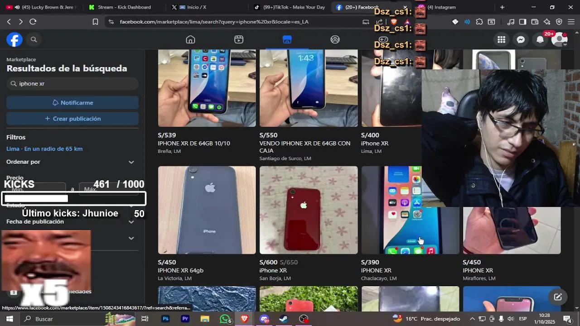This screenshot has height=326, width=580.
Task: Open Task View from the taskbar
Action: click(x=145, y=319)
